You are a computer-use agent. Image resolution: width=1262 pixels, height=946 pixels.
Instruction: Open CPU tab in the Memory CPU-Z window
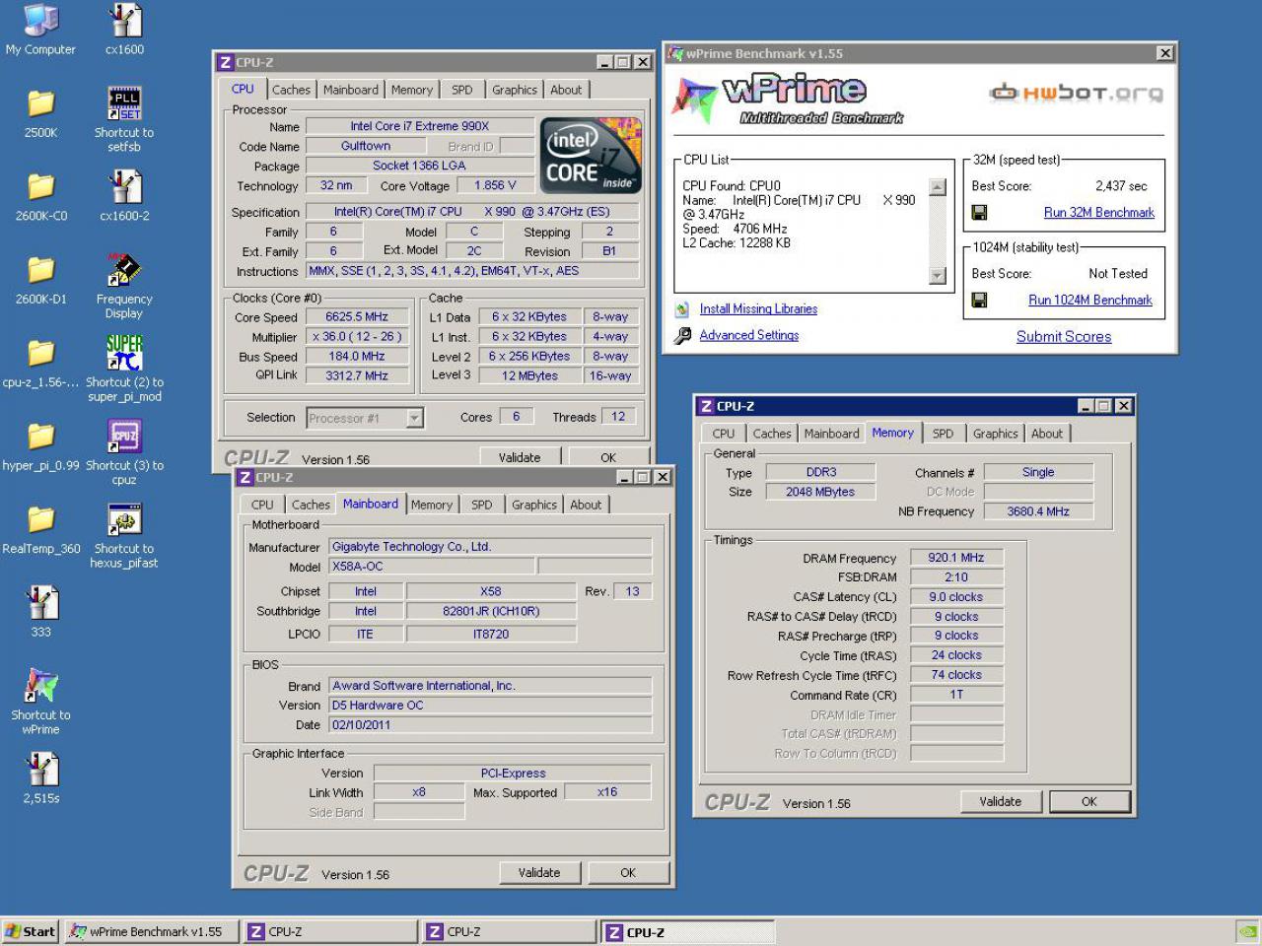click(x=724, y=434)
